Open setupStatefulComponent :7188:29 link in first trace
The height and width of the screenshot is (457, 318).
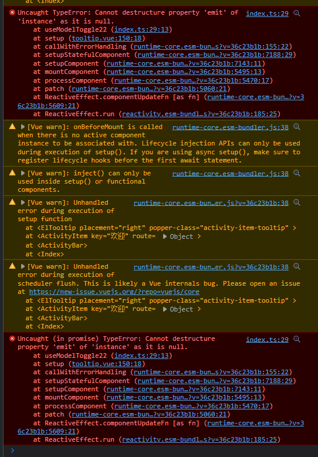(215, 55)
